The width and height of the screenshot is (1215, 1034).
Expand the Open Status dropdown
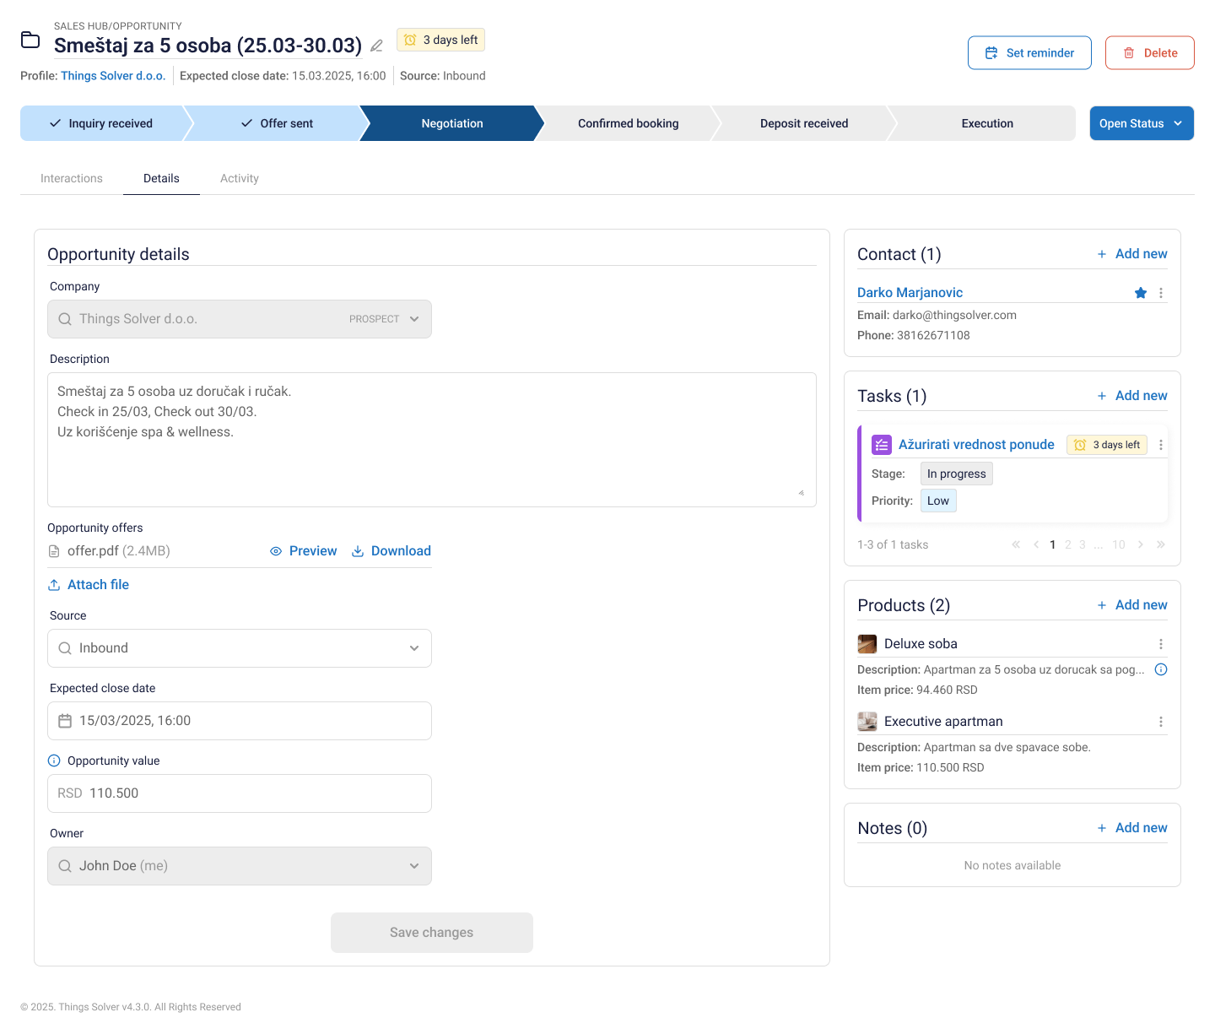click(x=1141, y=123)
